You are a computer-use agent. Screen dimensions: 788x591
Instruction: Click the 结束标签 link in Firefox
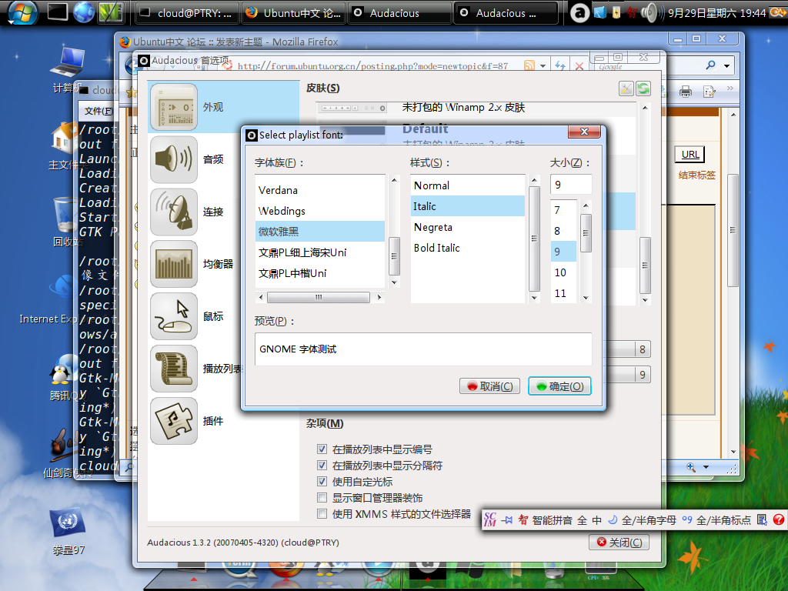coord(696,175)
